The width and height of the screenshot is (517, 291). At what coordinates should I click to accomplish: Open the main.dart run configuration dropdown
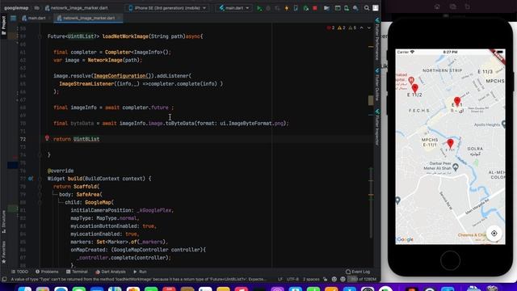[234, 8]
